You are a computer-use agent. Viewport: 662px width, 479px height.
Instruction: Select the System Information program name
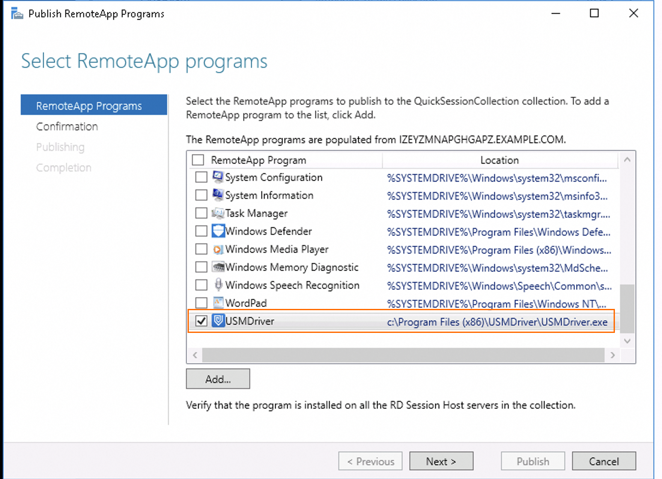[269, 195]
